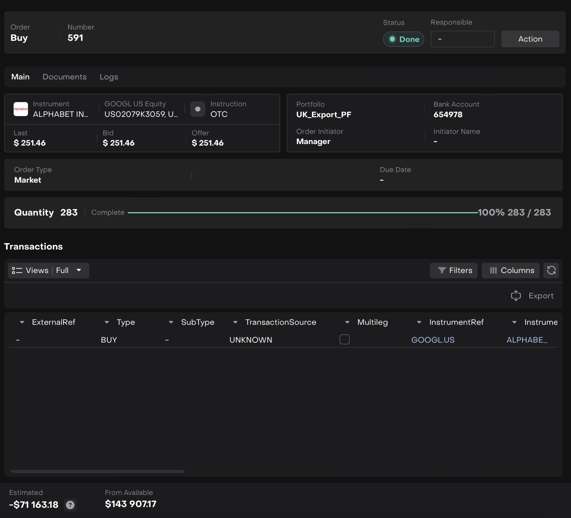Screen dimensions: 571x518
Task: Click the refresh transactions icon
Action: (x=551, y=270)
